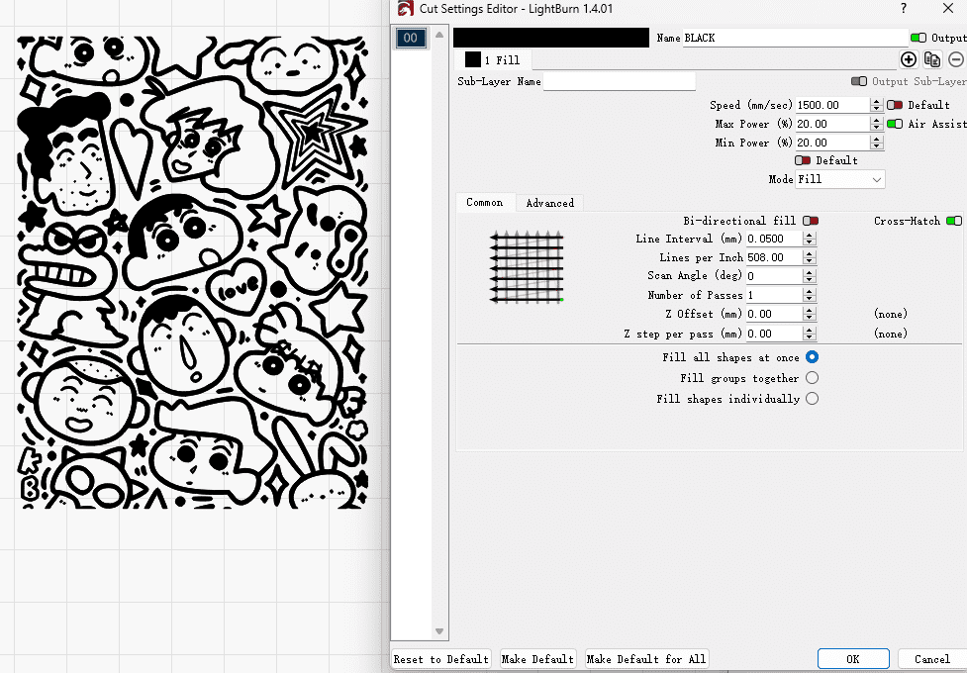This screenshot has width=967, height=673.
Task: Click the Number of Passes field
Action: pos(775,295)
